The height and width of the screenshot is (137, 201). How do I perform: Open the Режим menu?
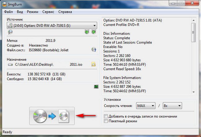tap(32, 12)
